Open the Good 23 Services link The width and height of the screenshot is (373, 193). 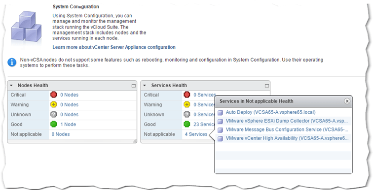[204, 124]
